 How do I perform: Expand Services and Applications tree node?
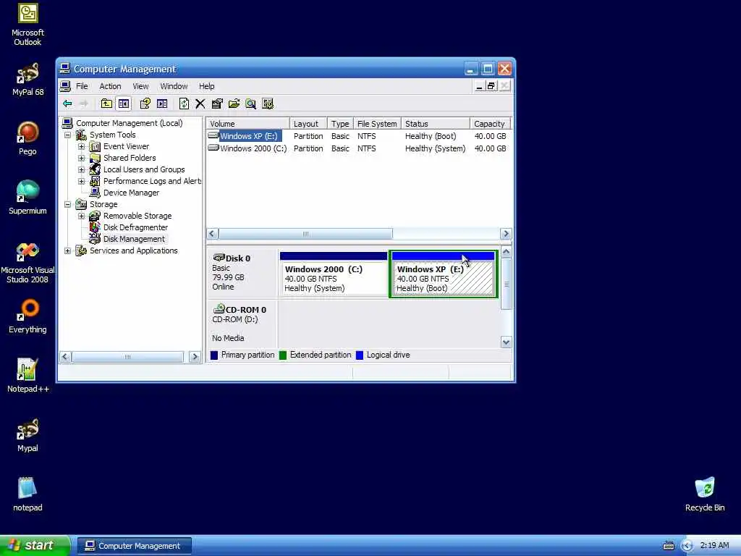67,250
